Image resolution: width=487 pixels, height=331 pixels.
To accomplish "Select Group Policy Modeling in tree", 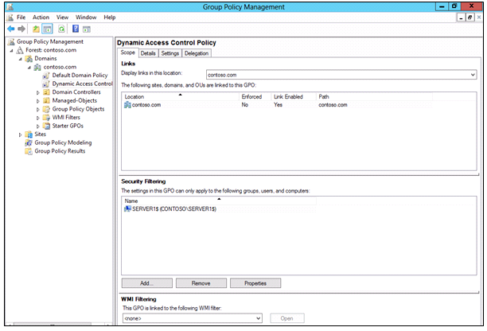I will [x=63, y=142].
